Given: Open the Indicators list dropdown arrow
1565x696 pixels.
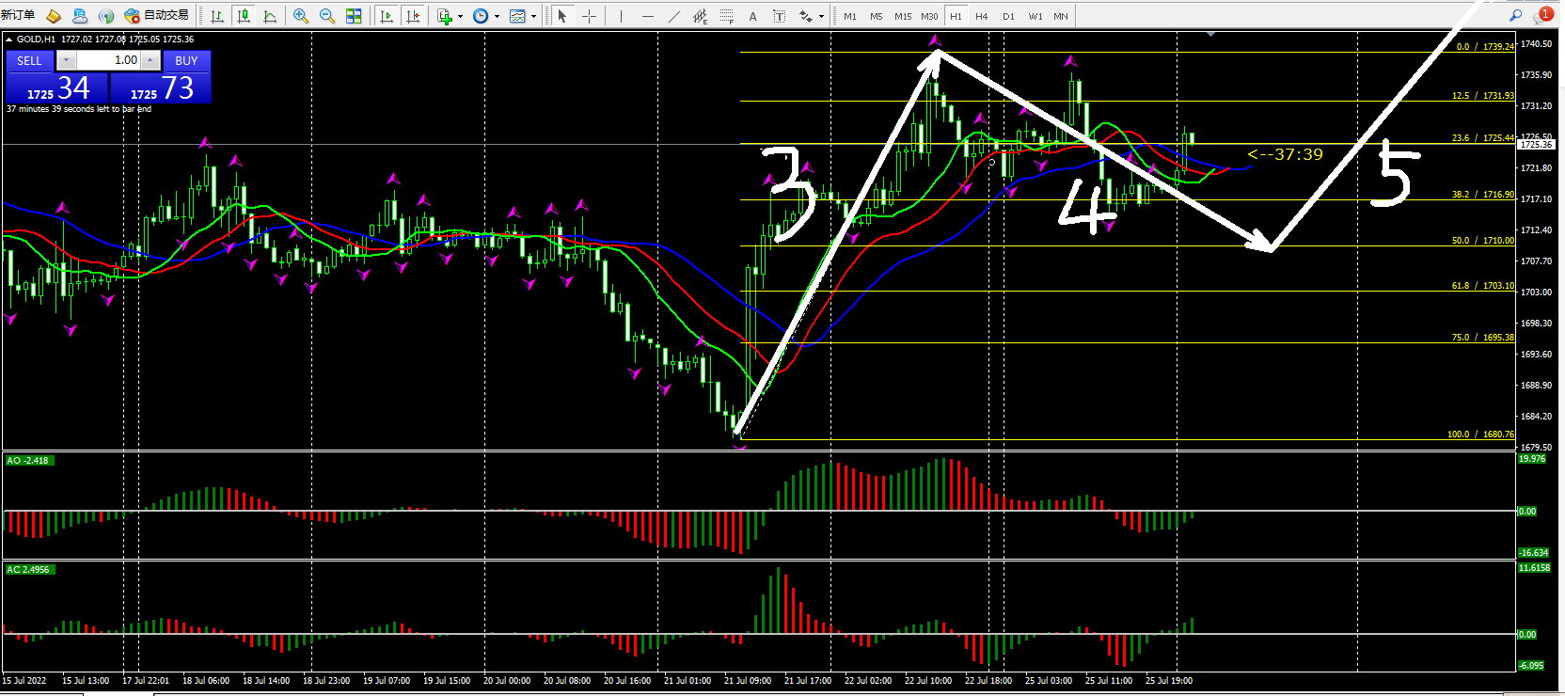Looking at the screenshot, I should coord(460,16).
